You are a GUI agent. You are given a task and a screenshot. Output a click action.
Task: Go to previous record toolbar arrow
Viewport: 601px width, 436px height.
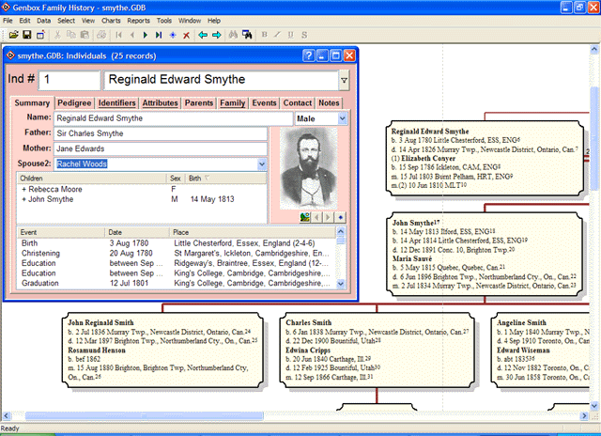(x=132, y=35)
